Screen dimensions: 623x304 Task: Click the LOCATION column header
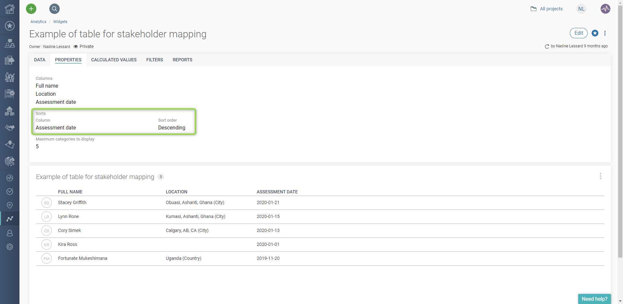[x=177, y=192]
